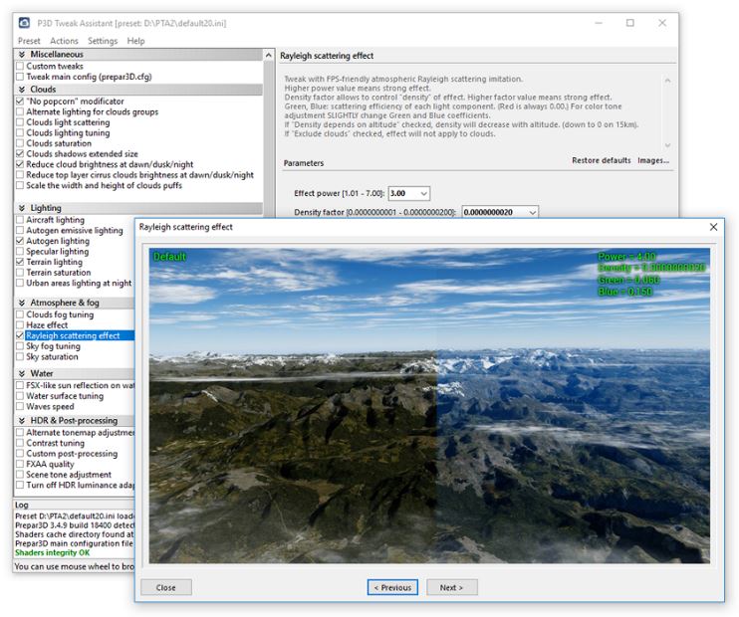Screen dimensions: 739x617
Task: Click the P3D Tweak Assistant app icon
Action: click(24, 23)
